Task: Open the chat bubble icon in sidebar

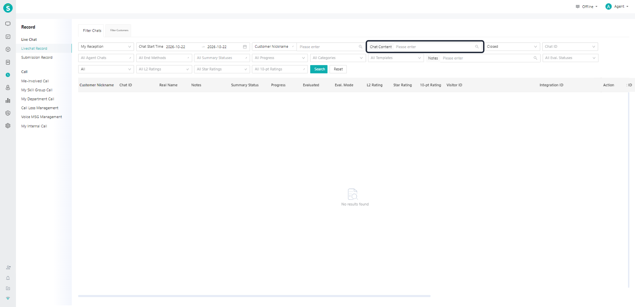Action: tap(8, 24)
